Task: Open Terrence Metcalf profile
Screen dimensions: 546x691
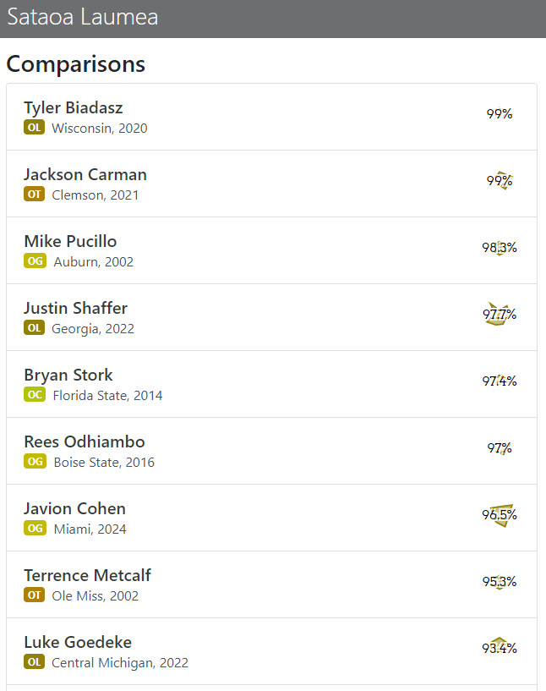Action: (x=87, y=575)
